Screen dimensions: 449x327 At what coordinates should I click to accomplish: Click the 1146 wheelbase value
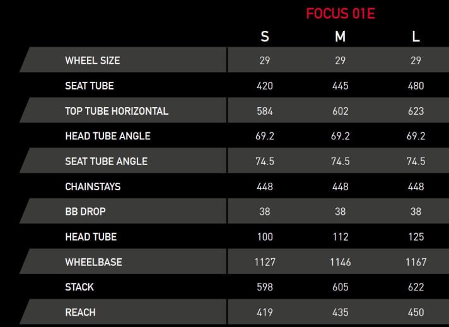340,261
